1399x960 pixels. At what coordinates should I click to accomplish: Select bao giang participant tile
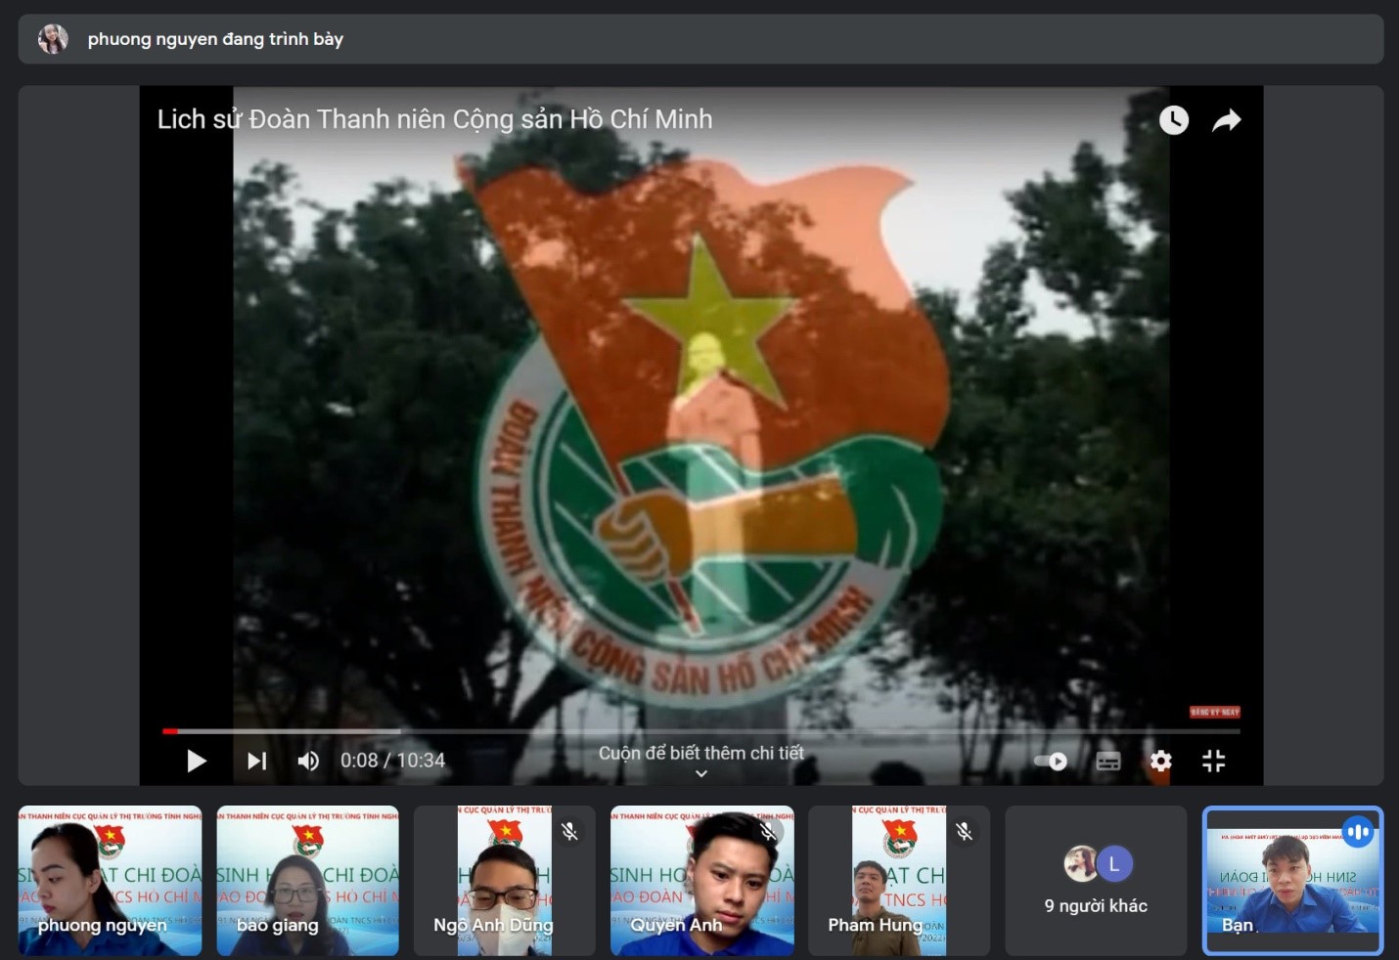click(x=307, y=881)
